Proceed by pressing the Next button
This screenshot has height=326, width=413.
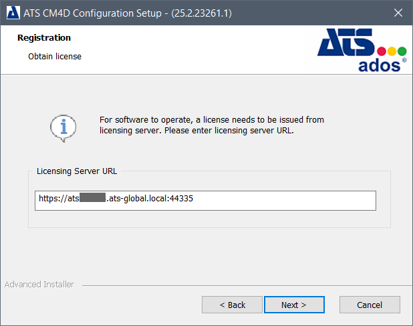click(294, 305)
